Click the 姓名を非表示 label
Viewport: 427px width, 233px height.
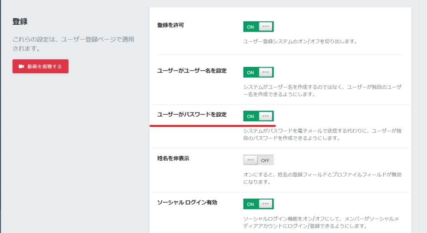pos(173,158)
